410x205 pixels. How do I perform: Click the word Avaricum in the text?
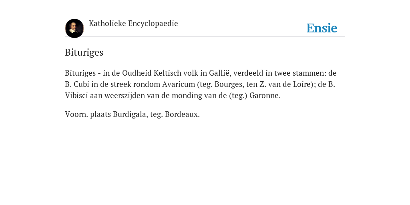pos(179,84)
